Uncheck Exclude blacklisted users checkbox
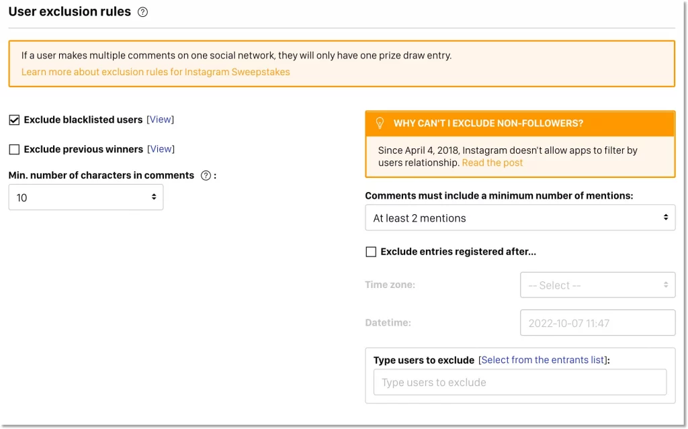688x429 pixels. (x=14, y=120)
